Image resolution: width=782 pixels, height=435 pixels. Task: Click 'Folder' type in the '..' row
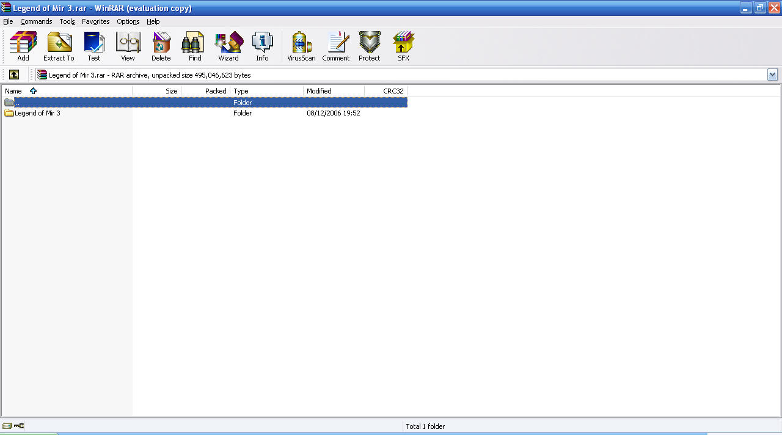click(x=243, y=103)
